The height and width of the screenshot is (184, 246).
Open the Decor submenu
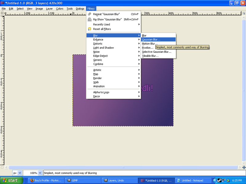113,96
